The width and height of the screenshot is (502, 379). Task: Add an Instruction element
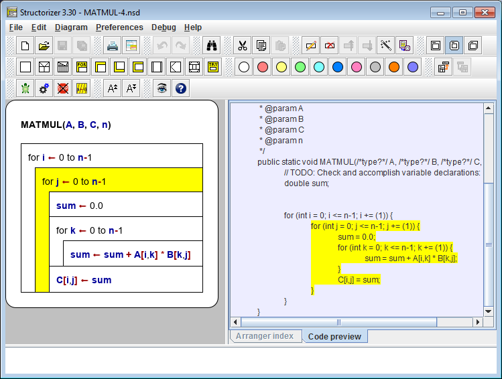[x=25, y=67]
